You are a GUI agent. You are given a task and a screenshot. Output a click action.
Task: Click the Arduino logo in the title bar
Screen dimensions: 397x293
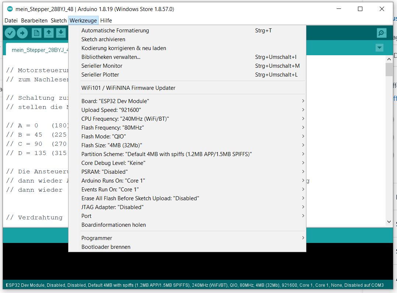point(10,9)
